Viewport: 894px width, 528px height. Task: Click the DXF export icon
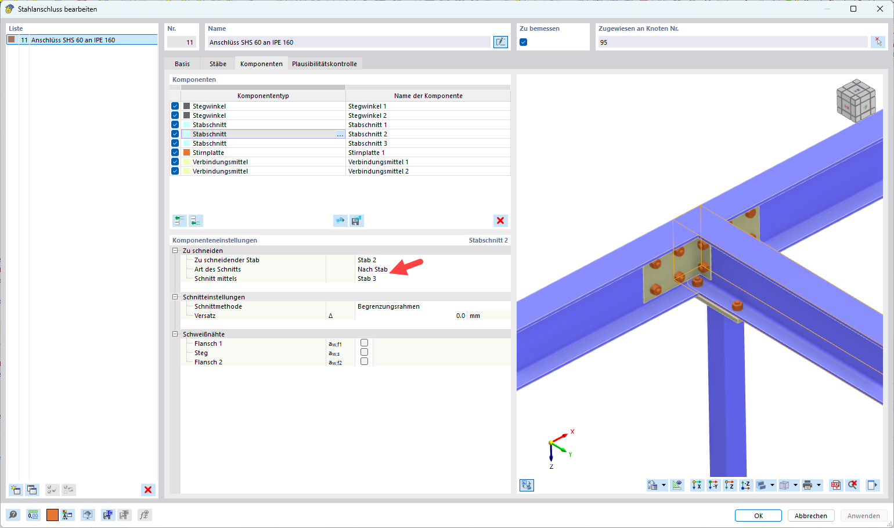(835, 485)
